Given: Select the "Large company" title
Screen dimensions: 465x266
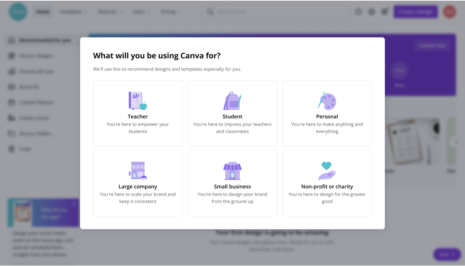Looking at the screenshot, I should (x=138, y=186).
